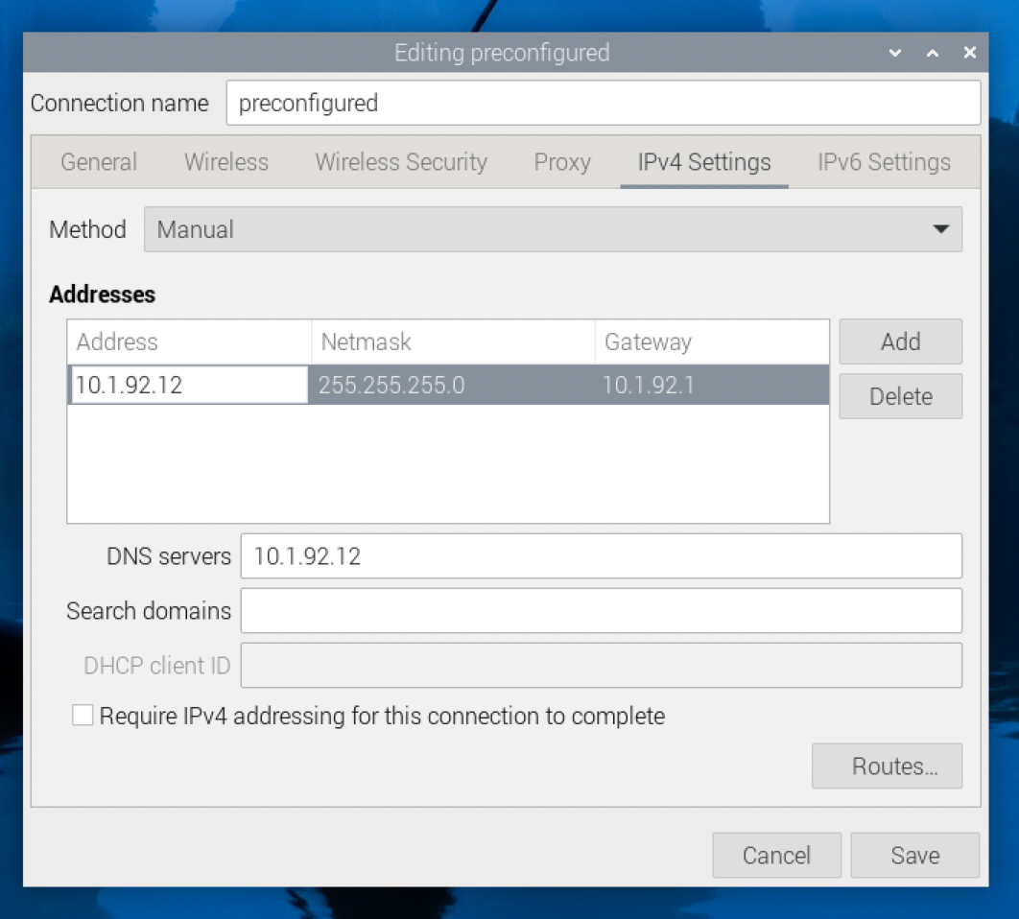Select the Gateway value 10.1.92.1
Viewport: 1019px width, 919px height.
point(712,384)
